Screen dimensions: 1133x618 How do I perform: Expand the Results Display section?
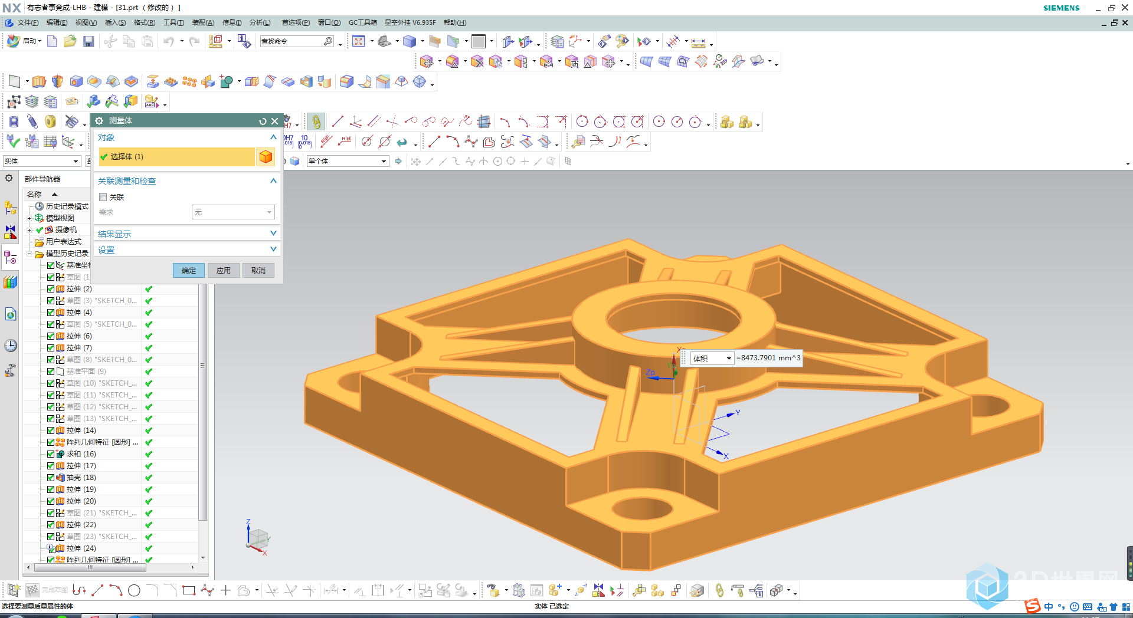187,234
